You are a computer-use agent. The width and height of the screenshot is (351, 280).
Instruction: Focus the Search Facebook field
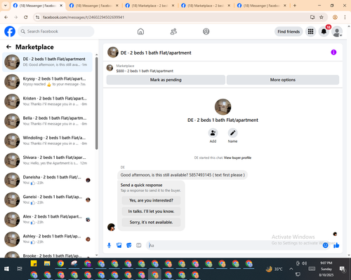click(56, 31)
